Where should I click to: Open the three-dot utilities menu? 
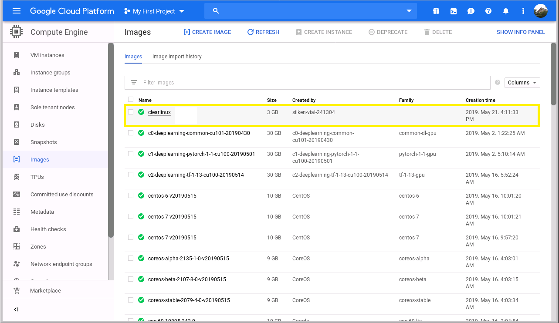pyautogui.click(x=523, y=11)
